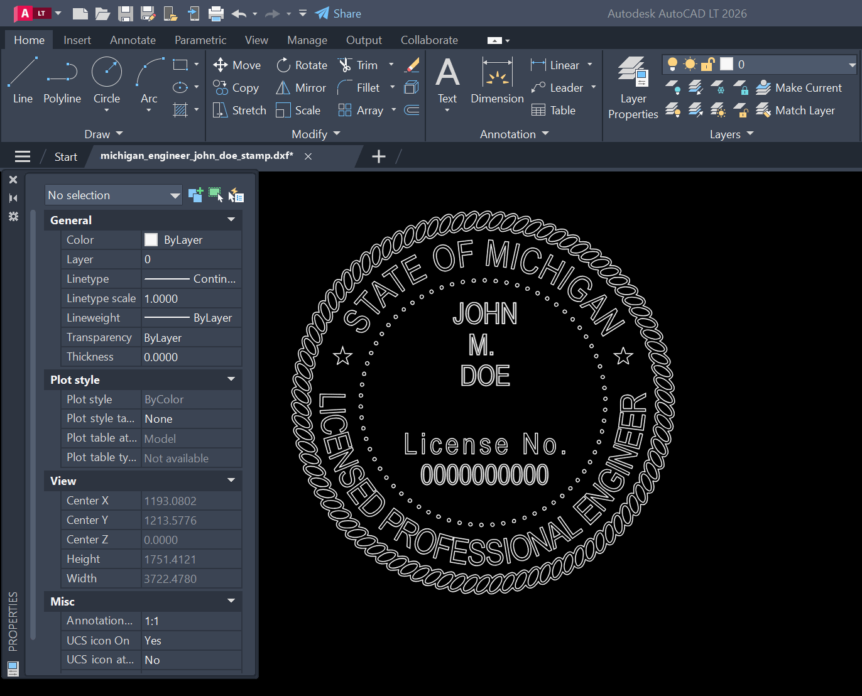The width and height of the screenshot is (862, 696).
Task: Expand the Annotation panel flyout
Action: tap(515, 134)
